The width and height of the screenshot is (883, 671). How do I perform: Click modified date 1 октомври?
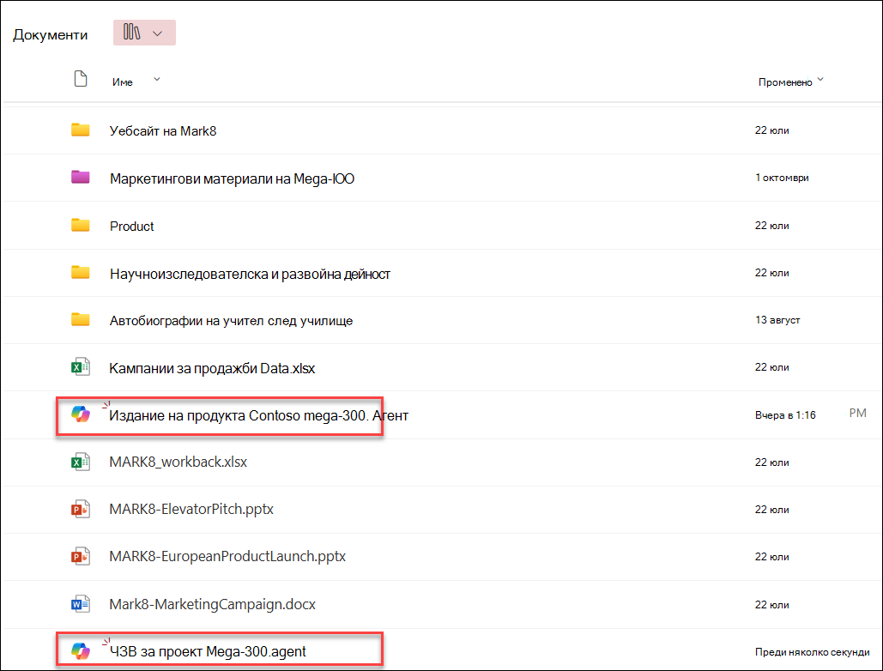click(783, 178)
